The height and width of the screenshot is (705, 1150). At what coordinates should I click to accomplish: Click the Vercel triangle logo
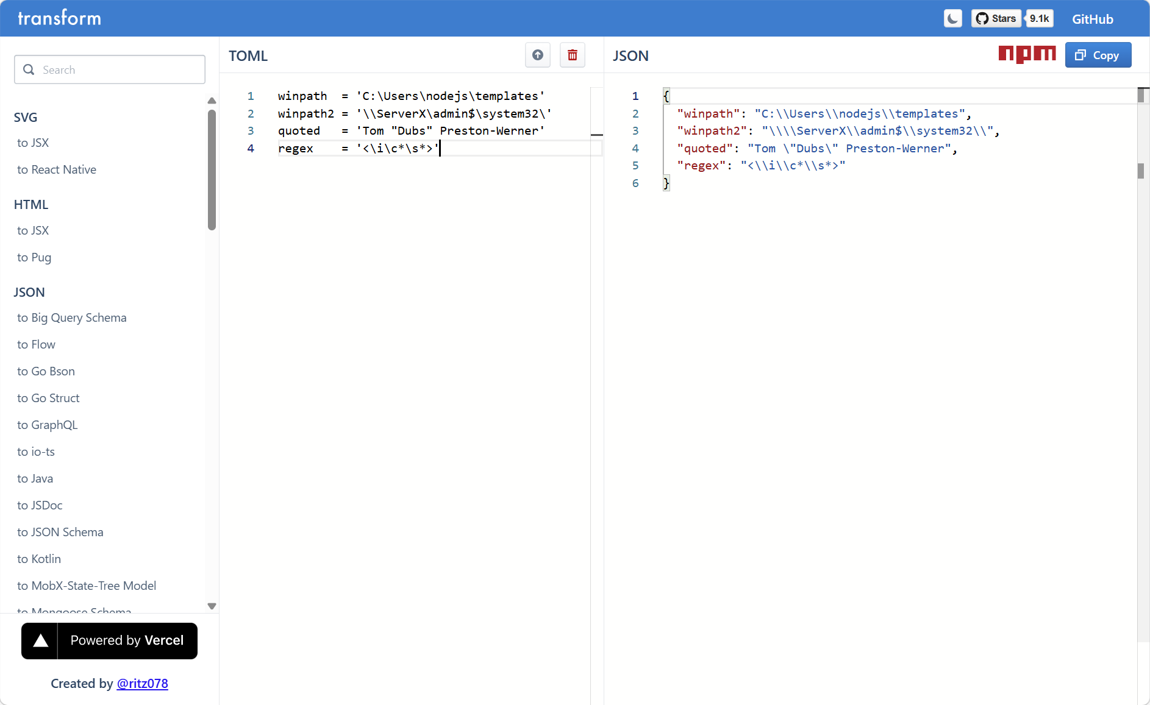[40, 640]
